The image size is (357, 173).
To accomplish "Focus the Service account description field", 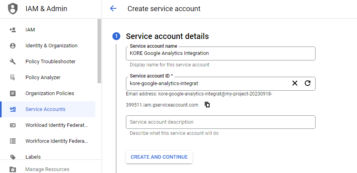I will pyautogui.click(x=220, y=122).
